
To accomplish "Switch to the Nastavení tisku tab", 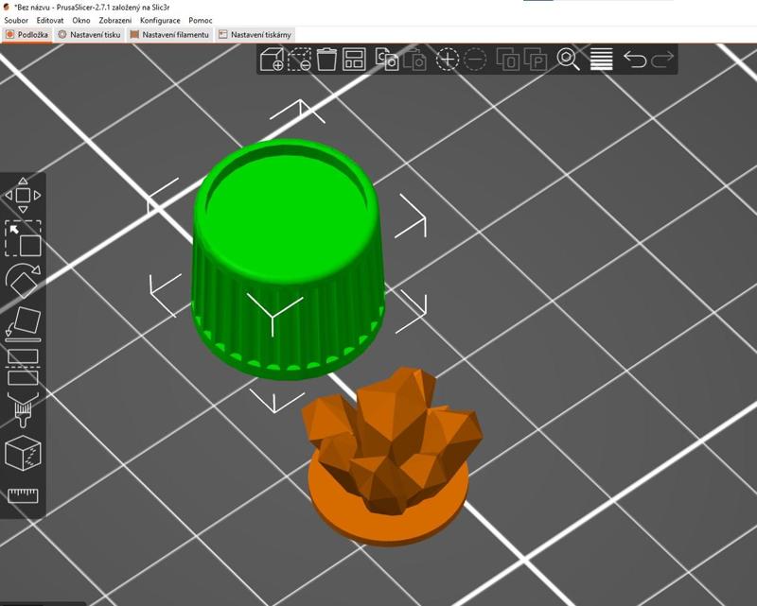I will coord(89,35).
